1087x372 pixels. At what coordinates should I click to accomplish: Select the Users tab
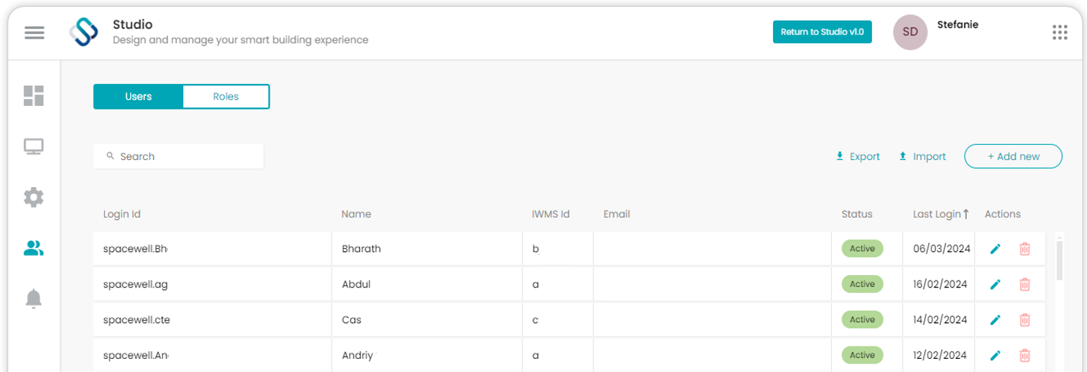138,96
